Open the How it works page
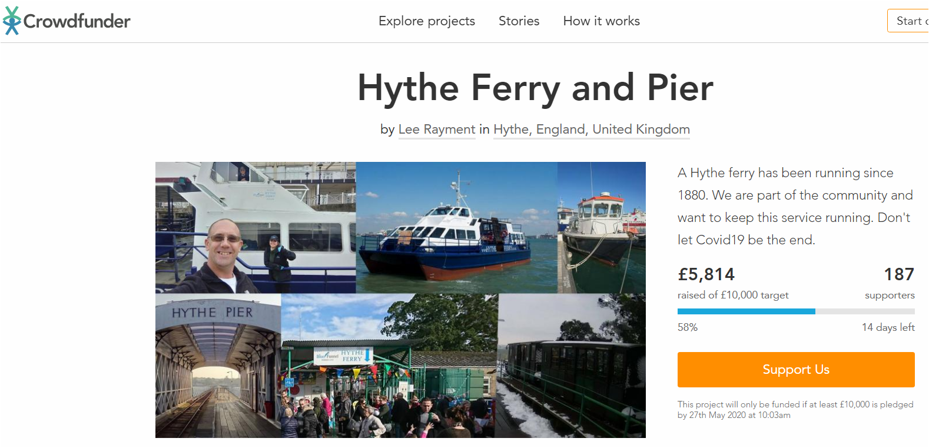The image size is (929, 448). click(601, 21)
